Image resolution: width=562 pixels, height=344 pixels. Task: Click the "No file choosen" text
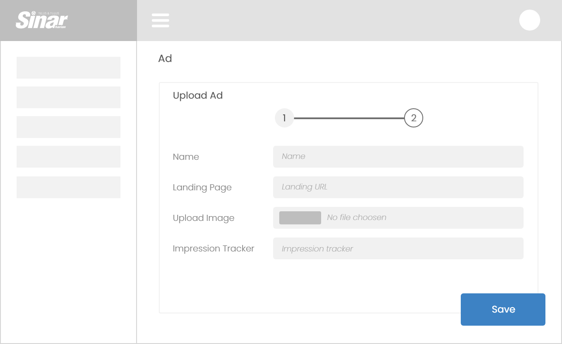click(356, 217)
